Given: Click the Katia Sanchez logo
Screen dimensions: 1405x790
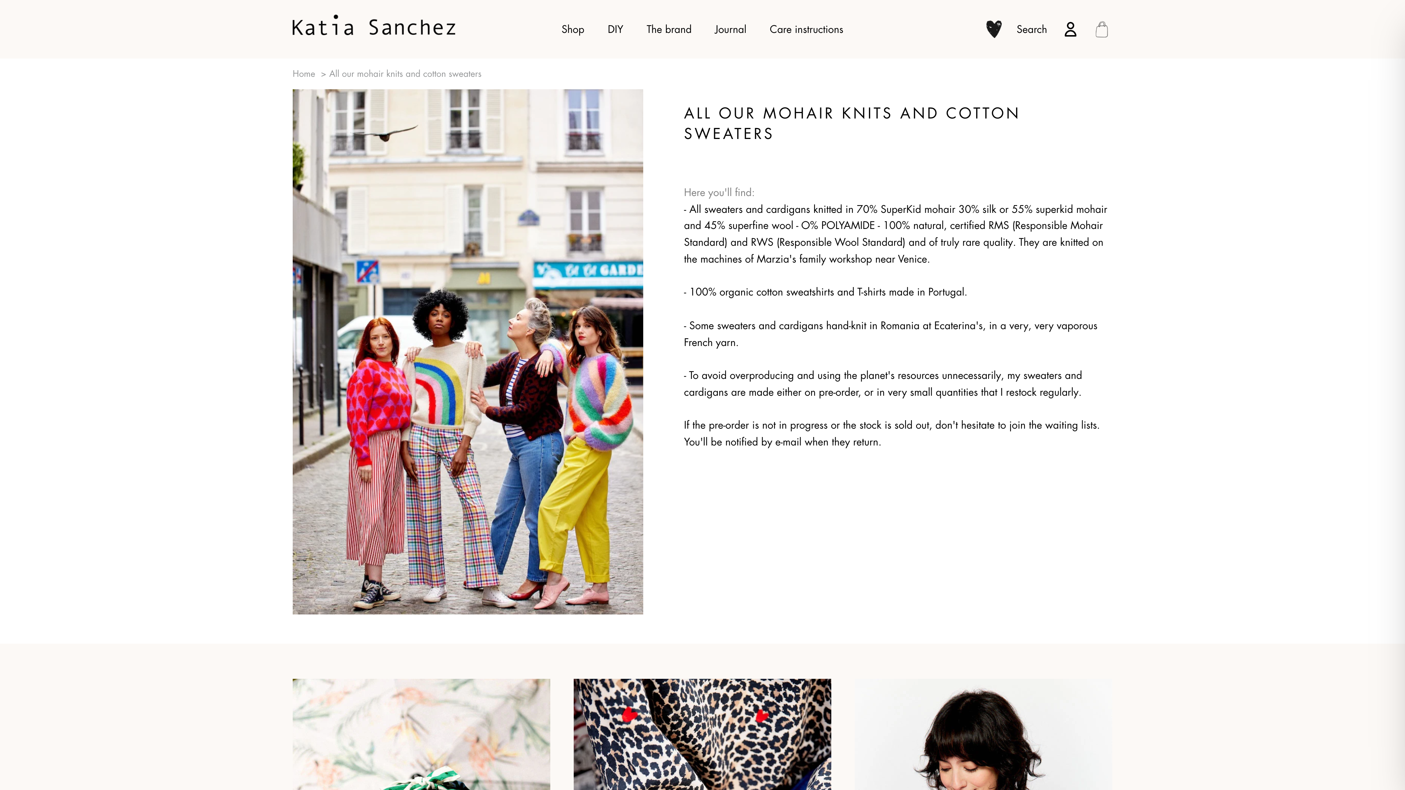Looking at the screenshot, I should 374,27.
